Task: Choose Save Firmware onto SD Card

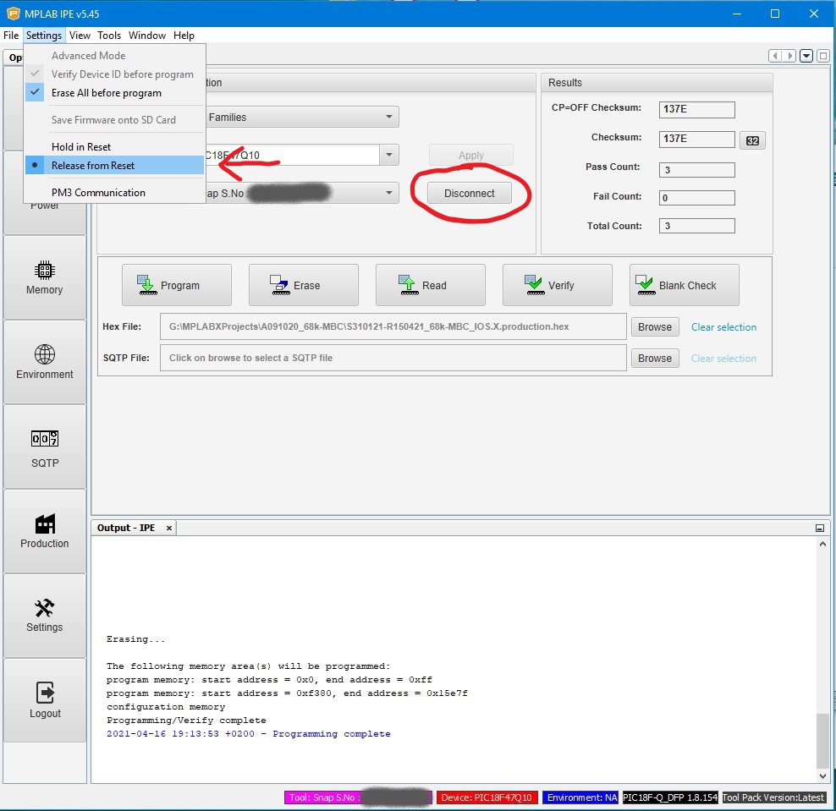Action: tap(114, 120)
